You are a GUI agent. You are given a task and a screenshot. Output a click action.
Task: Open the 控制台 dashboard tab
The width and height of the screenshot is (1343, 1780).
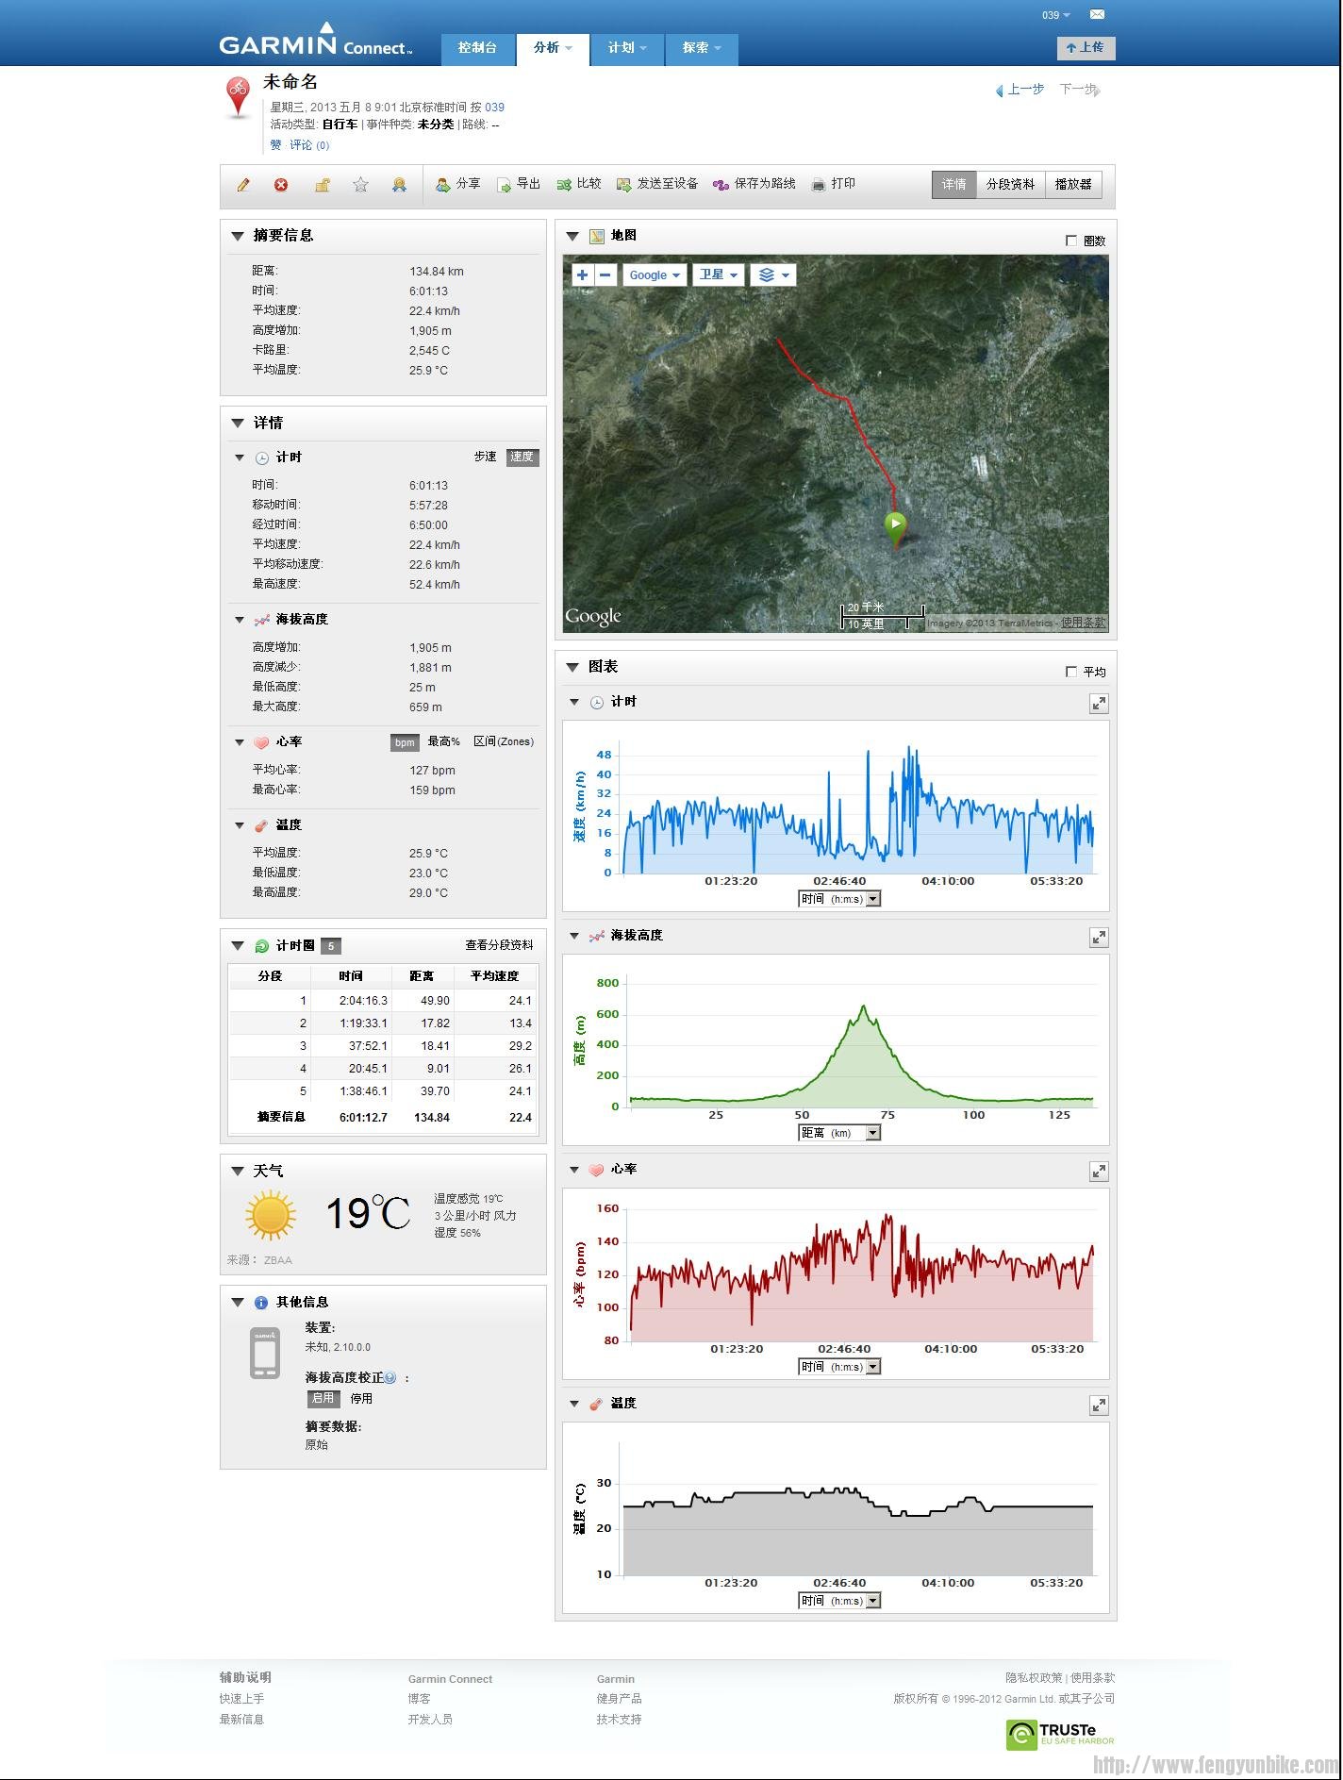point(477,48)
